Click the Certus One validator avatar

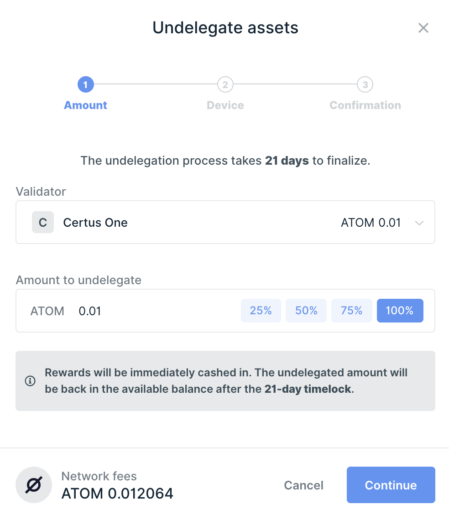pos(43,223)
